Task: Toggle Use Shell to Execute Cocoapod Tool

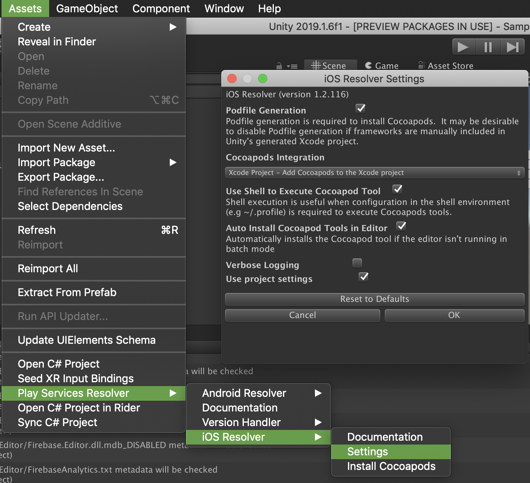Action: [x=397, y=189]
